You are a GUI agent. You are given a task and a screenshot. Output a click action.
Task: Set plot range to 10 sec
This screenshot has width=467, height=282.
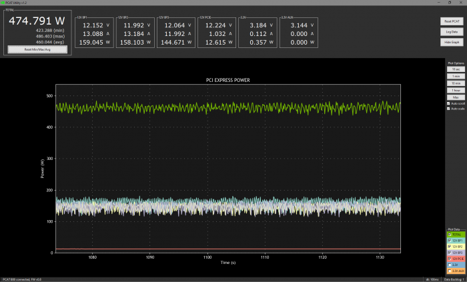[x=456, y=69]
